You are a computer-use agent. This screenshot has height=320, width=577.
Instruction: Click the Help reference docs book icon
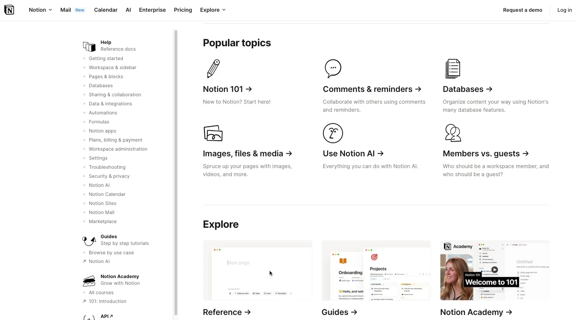89,46
